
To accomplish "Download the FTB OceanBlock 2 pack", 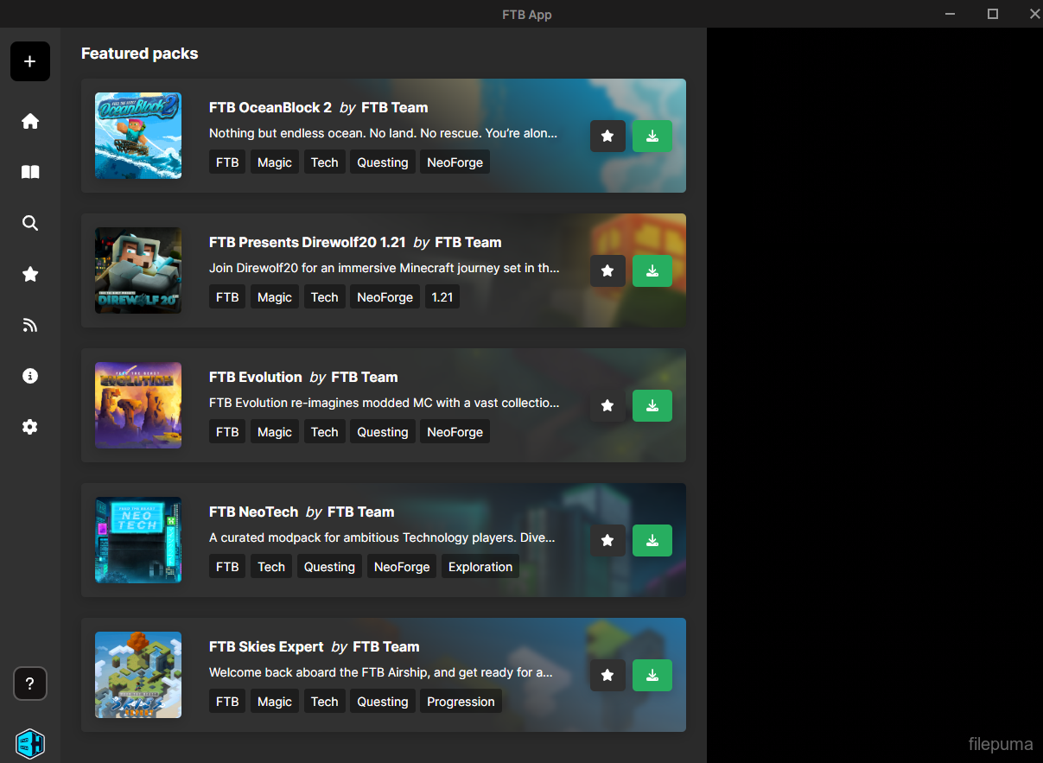I will coord(652,136).
